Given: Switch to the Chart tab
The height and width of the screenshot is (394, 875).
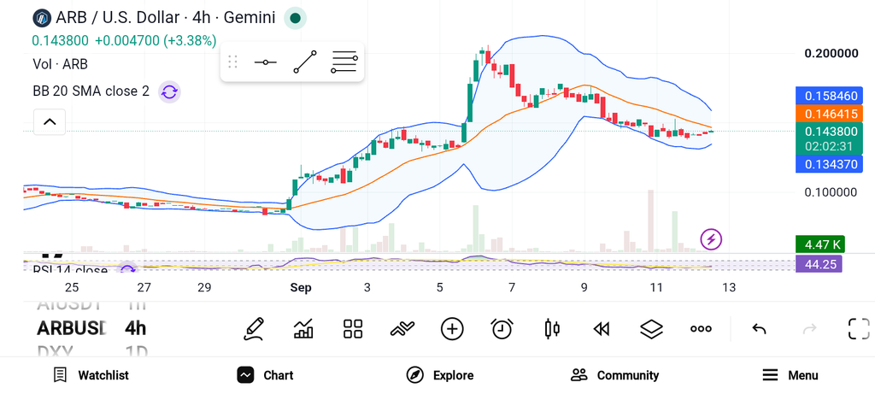Looking at the screenshot, I should click(265, 375).
